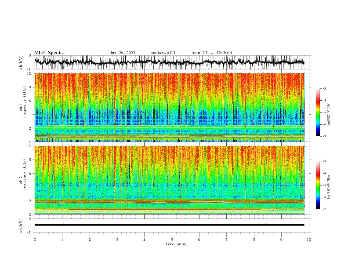This screenshot has width=348, height=269.
Task: Click the ch.3 flat voltage trace
Action: click(x=169, y=225)
